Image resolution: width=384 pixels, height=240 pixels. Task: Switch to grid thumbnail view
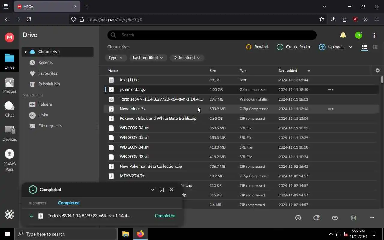pos(375,47)
